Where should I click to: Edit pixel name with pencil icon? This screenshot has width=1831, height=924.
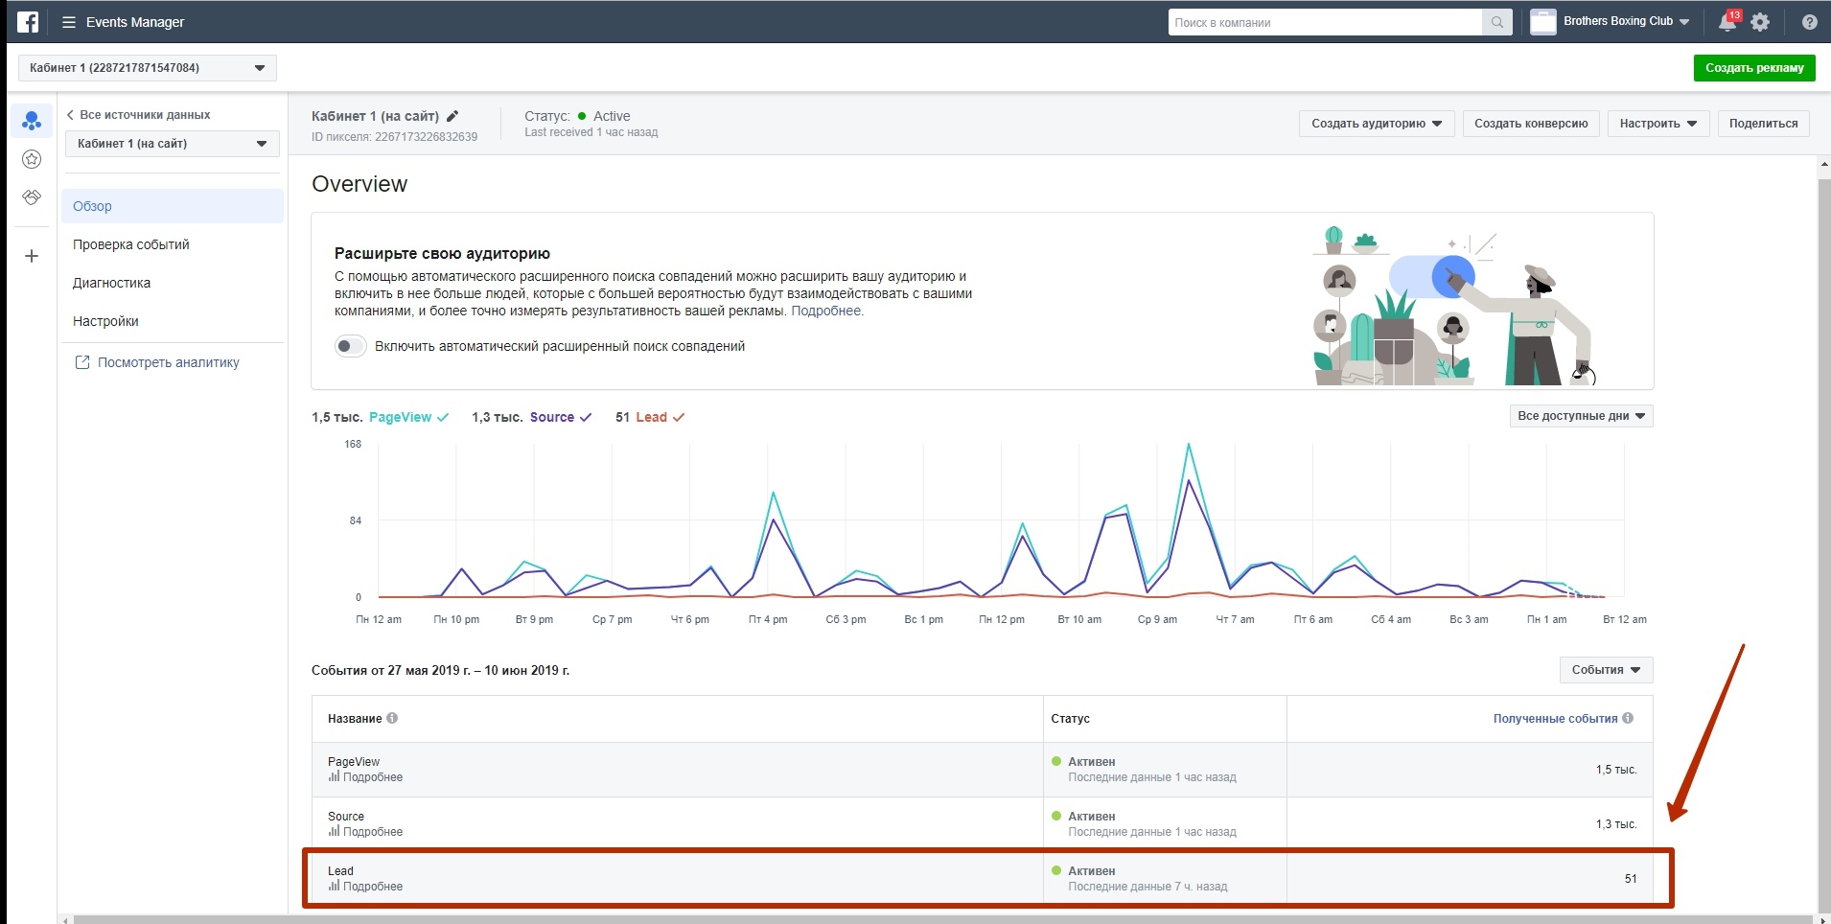tap(452, 116)
